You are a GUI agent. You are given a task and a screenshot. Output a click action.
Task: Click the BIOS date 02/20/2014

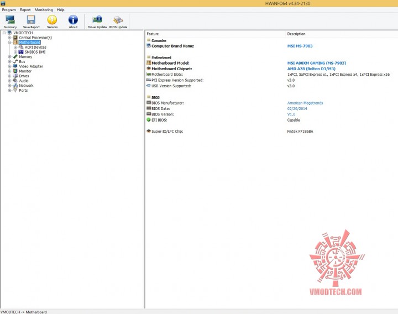(x=297, y=109)
